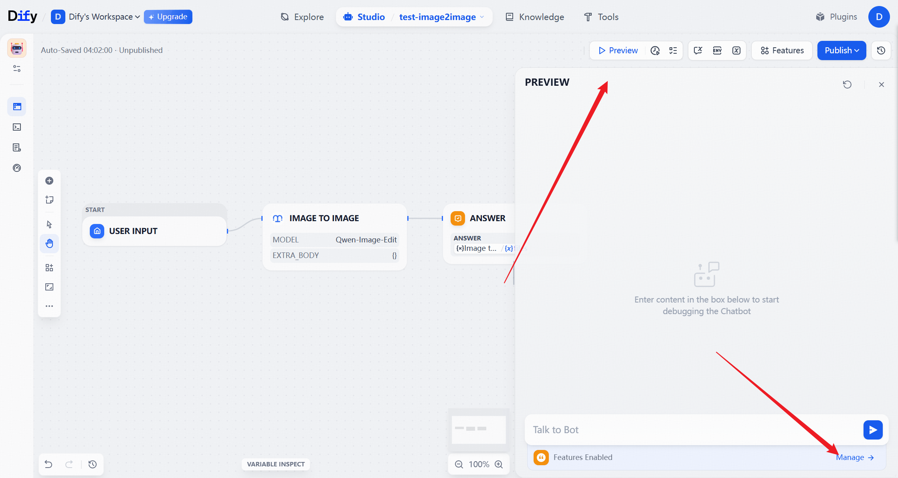Toggle hand mode
Screen dimensions: 898x478
pos(49,244)
